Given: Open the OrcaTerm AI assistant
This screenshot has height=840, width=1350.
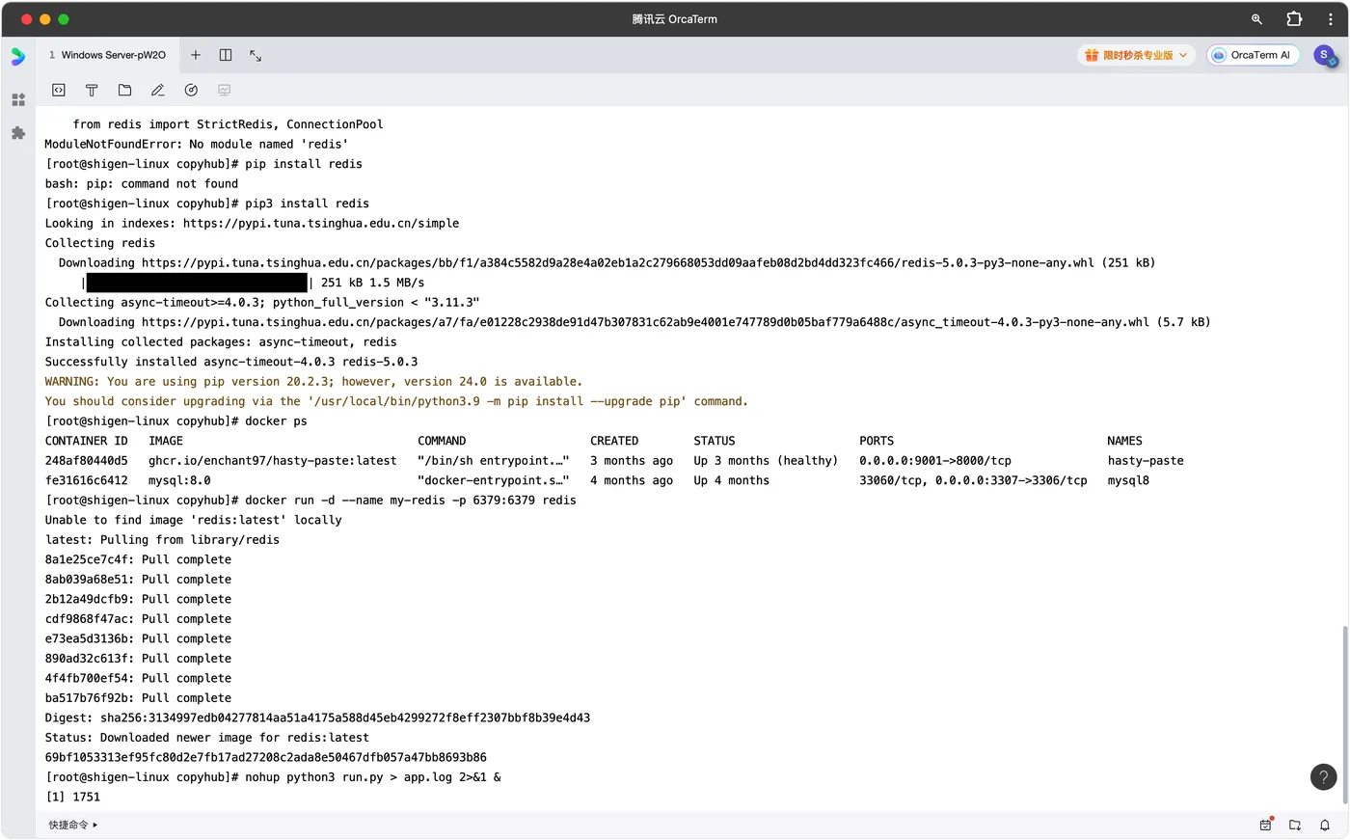Looking at the screenshot, I should coord(1253,55).
